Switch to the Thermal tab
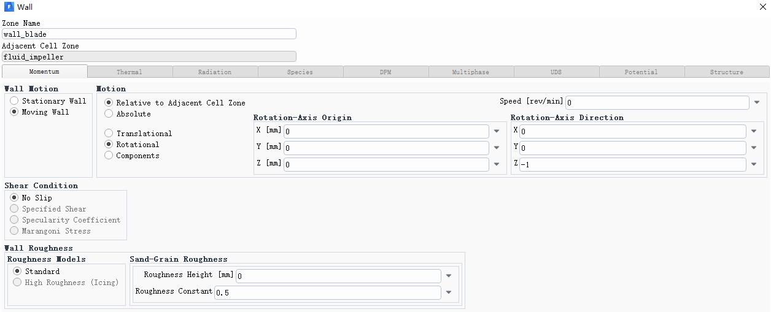Viewport: 771px width, 312px height. 130,72
